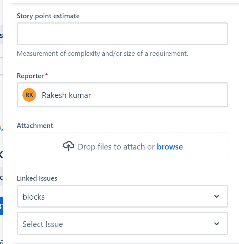Click the red required asterisk by Reporter
The width and height of the screenshot is (239, 244).
tap(47, 76)
